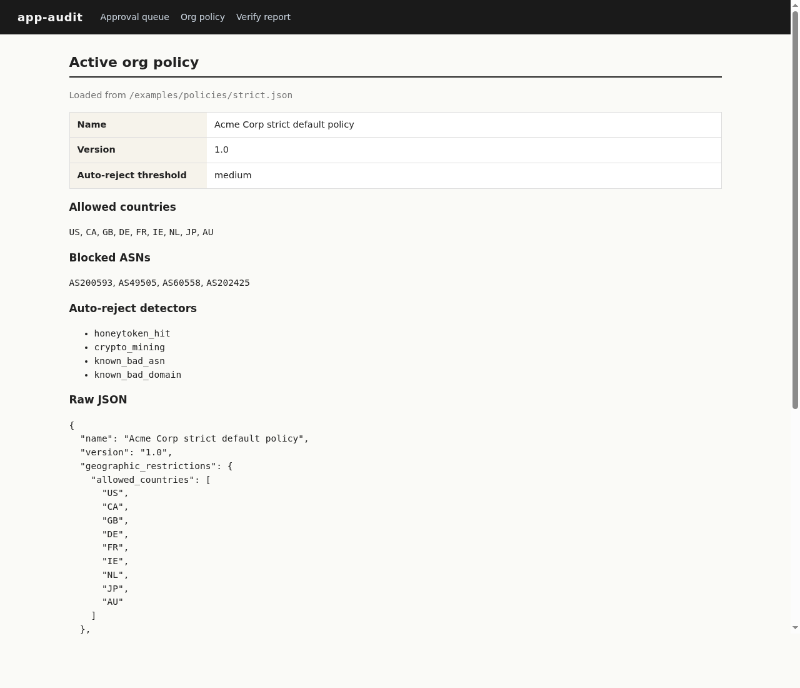800x688 pixels.
Task: Select "AU" in the raw JSON
Action: pyautogui.click(x=112, y=602)
